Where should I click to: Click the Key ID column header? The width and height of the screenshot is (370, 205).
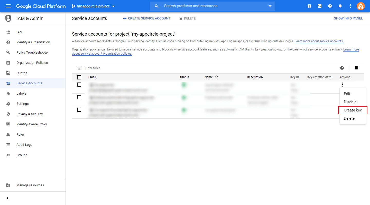coord(295,77)
